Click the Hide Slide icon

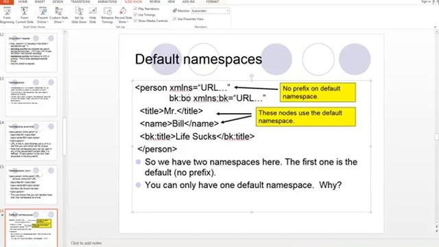click(x=93, y=11)
